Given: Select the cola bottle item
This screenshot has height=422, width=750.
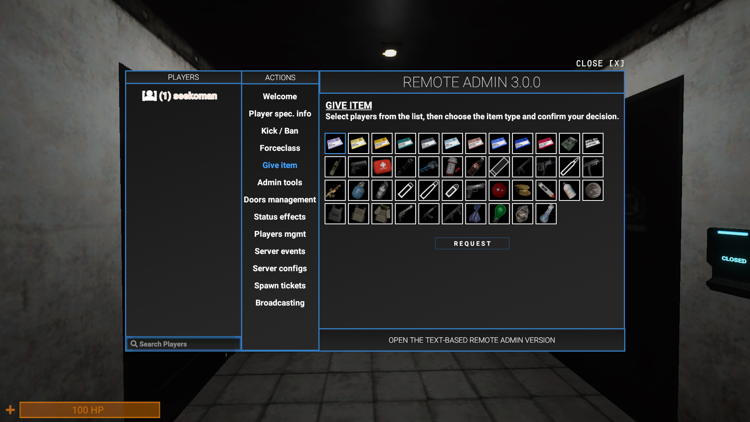Looking at the screenshot, I should pyautogui.click(x=475, y=167).
